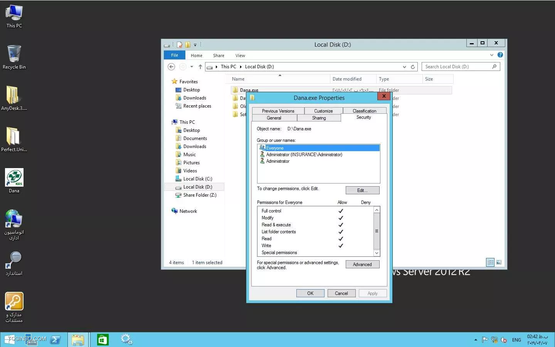Open the Share ribbon tab

click(x=219, y=56)
